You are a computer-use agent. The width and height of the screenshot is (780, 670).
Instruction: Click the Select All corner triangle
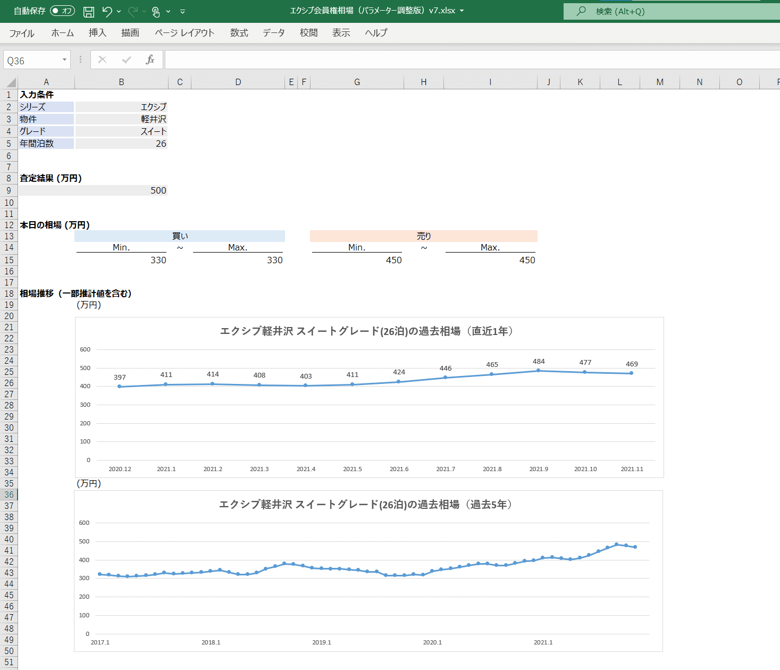[11, 82]
